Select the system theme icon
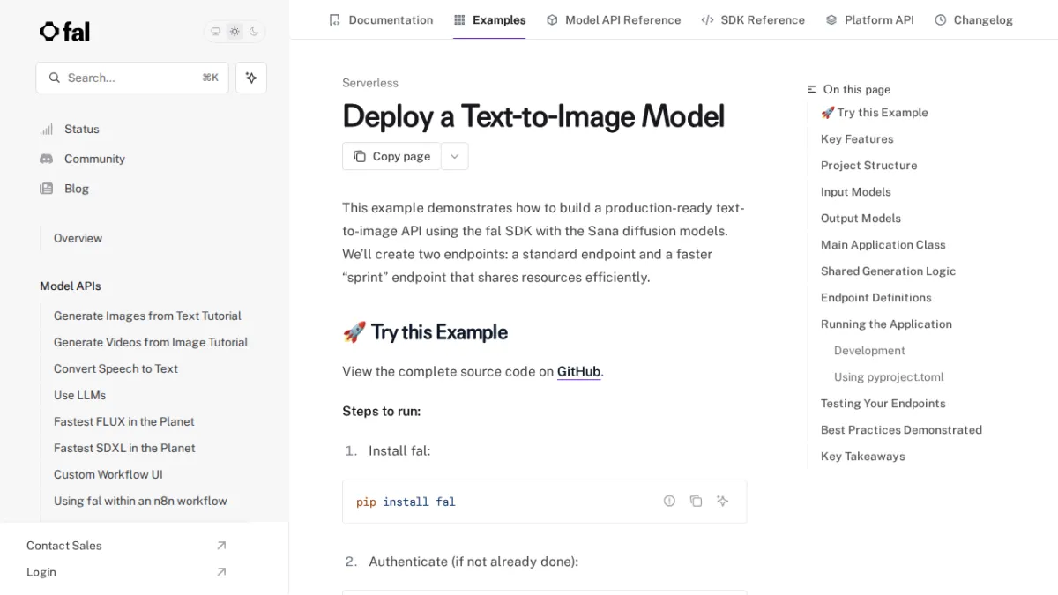Viewport: 1058px width, 595px height. tap(215, 32)
